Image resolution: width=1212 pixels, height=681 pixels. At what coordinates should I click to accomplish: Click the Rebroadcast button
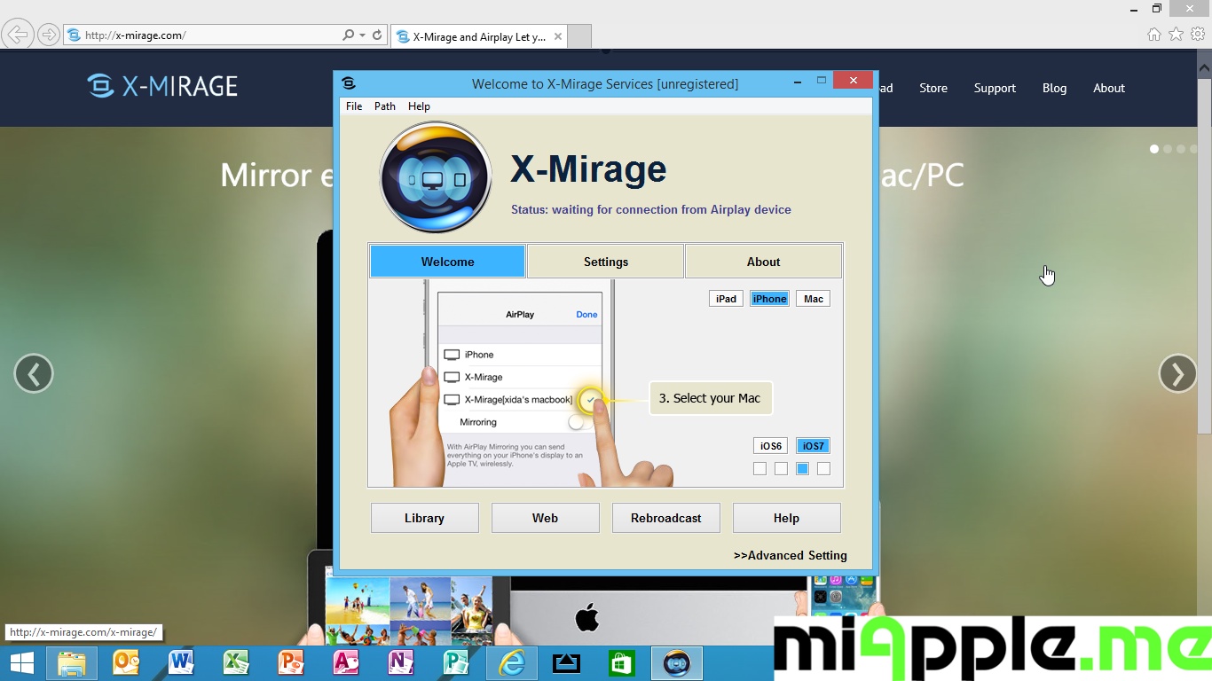coord(665,518)
